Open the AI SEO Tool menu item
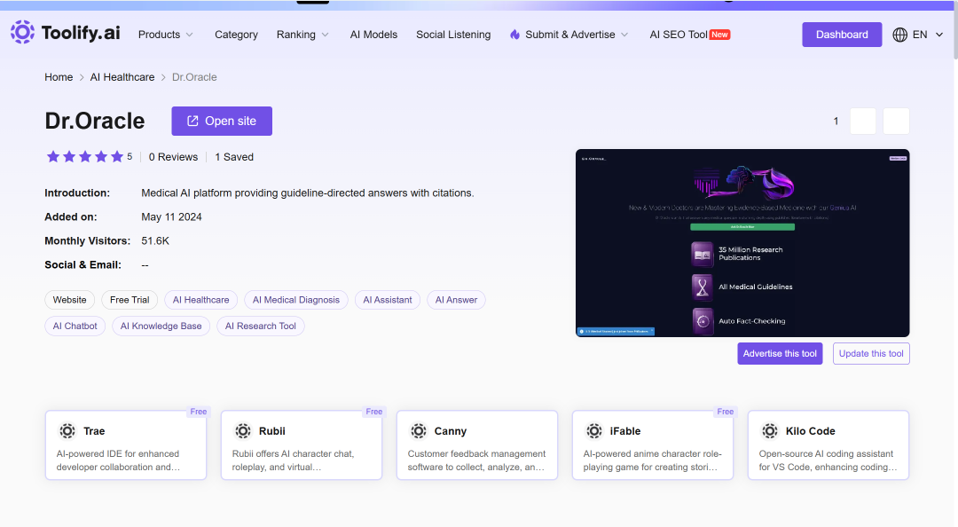958x527 pixels. [x=679, y=35]
